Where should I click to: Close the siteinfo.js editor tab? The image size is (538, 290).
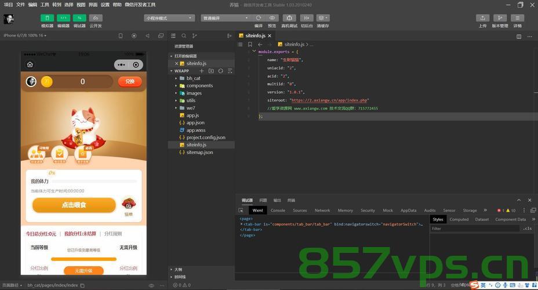[270, 36]
